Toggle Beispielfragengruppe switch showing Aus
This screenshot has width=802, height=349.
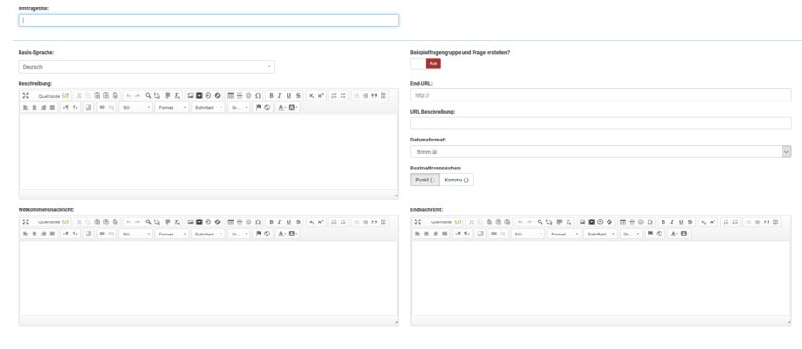425,63
